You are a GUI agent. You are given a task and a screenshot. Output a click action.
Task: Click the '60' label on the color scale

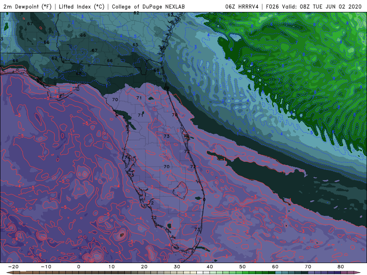coord(275,267)
